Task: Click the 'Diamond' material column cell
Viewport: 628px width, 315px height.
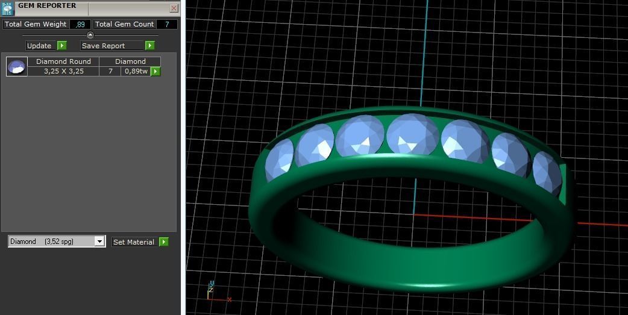Action: point(130,61)
